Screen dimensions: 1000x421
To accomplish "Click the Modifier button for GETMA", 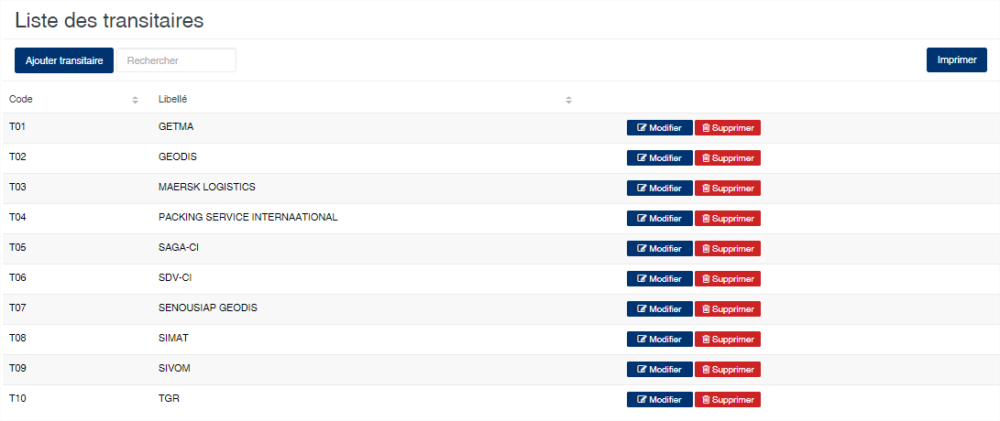I will [659, 128].
